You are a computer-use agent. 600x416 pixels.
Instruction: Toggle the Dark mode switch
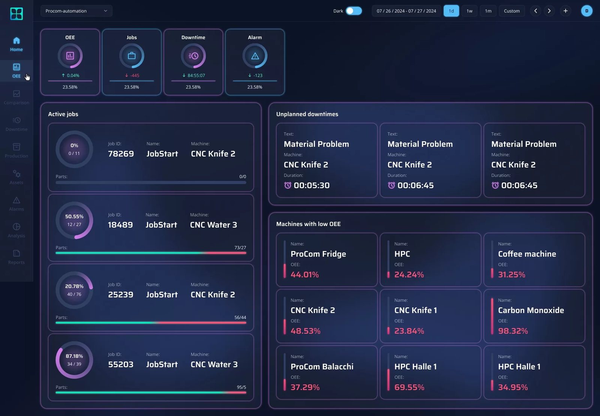354,11
